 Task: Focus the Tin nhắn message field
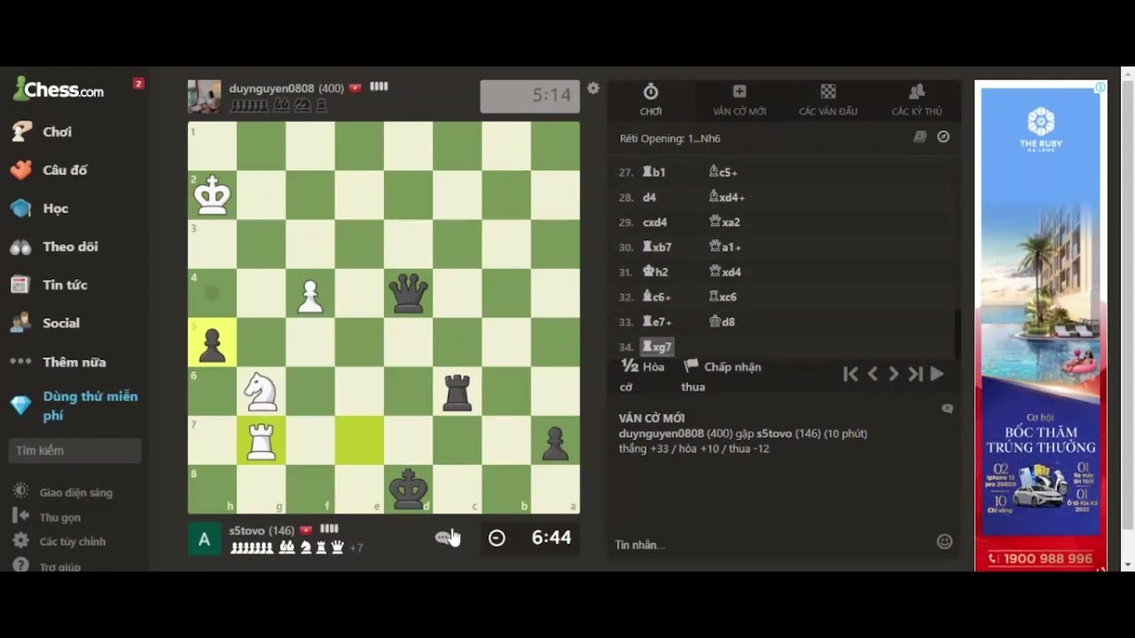771,544
